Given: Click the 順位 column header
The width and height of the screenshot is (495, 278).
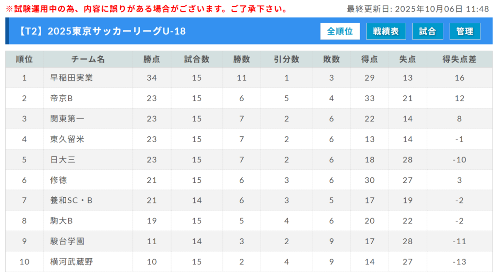Looking at the screenshot, I should 24,59.
